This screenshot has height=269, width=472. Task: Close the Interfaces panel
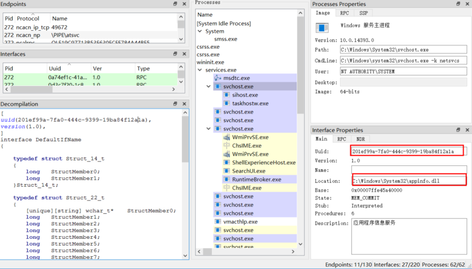tap(184, 54)
